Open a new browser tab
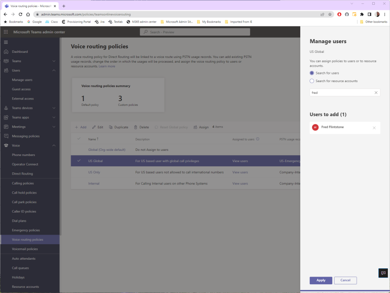 [x=64, y=6]
